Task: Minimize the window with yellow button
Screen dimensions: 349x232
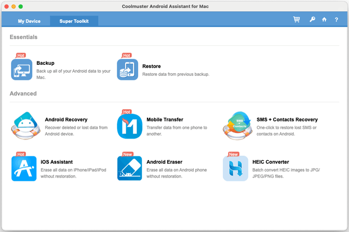Action: [x=13, y=6]
